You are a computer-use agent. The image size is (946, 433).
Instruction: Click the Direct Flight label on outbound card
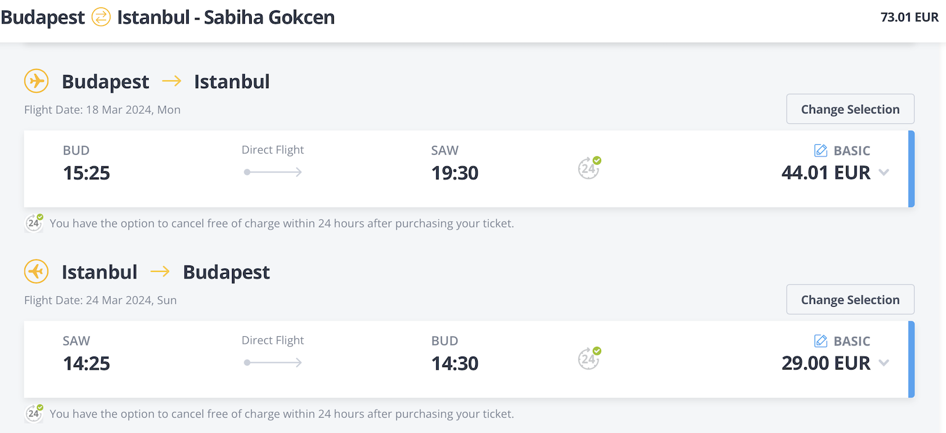pos(273,150)
